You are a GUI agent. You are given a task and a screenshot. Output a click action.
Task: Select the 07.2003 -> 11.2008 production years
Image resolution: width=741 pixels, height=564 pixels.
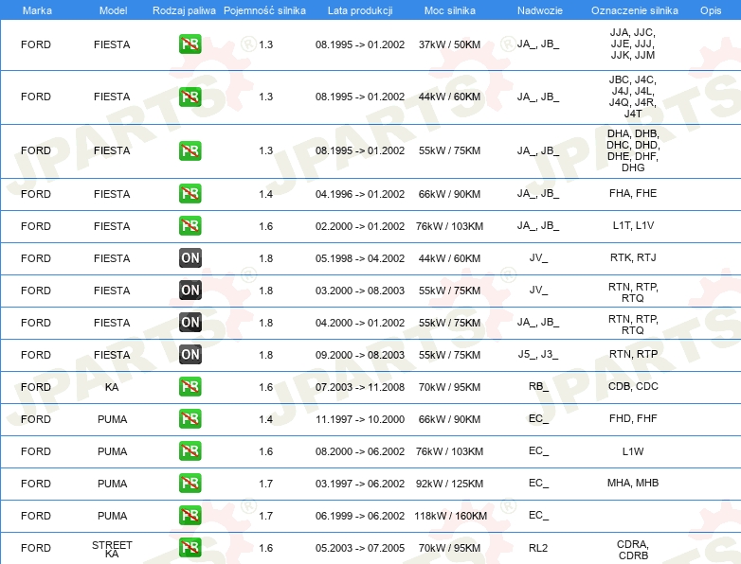point(360,387)
